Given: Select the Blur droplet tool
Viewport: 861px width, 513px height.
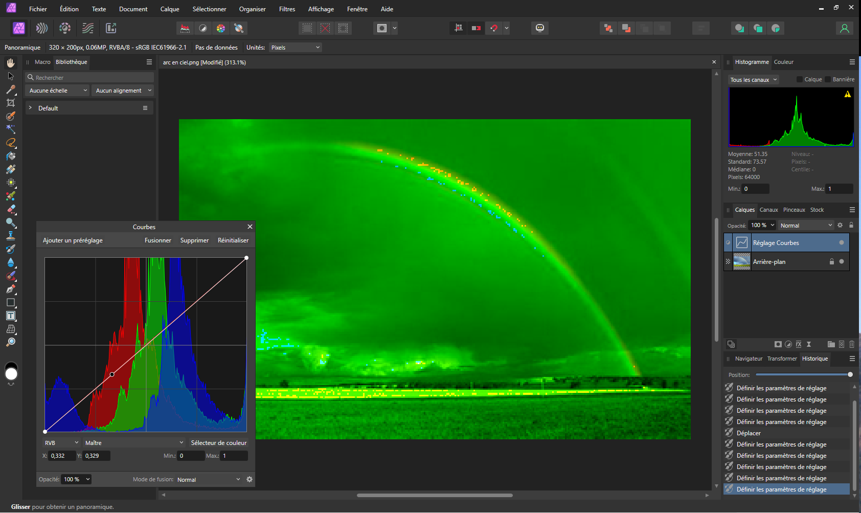Looking at the screenshot, I should click(x=11, y=262).
